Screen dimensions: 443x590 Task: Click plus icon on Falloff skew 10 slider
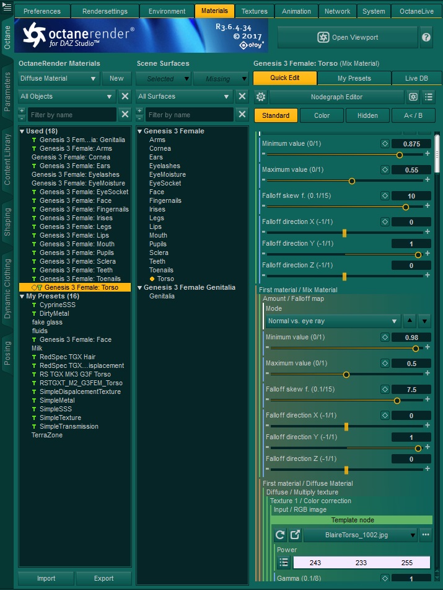(x=428, y=206)
